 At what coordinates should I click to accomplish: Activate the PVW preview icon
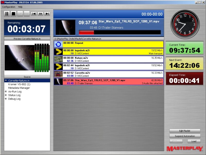click(27, 14)
